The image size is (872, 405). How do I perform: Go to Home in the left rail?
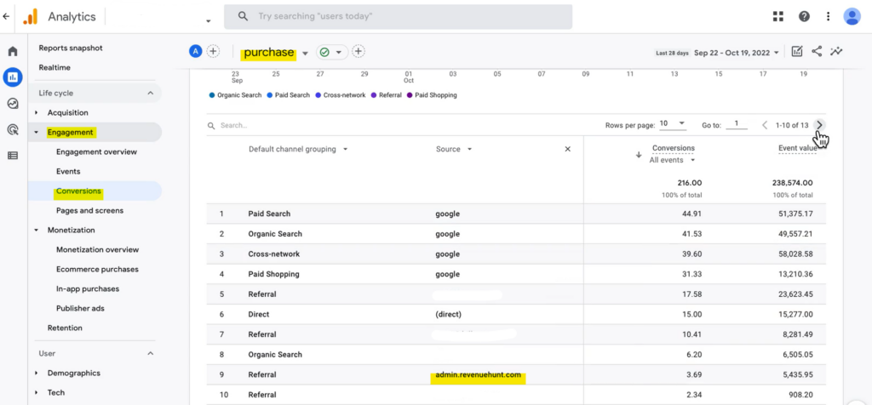pos(13,52)
